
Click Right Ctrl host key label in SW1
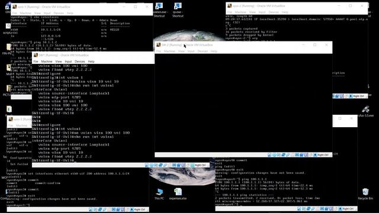tap(200, 165)
